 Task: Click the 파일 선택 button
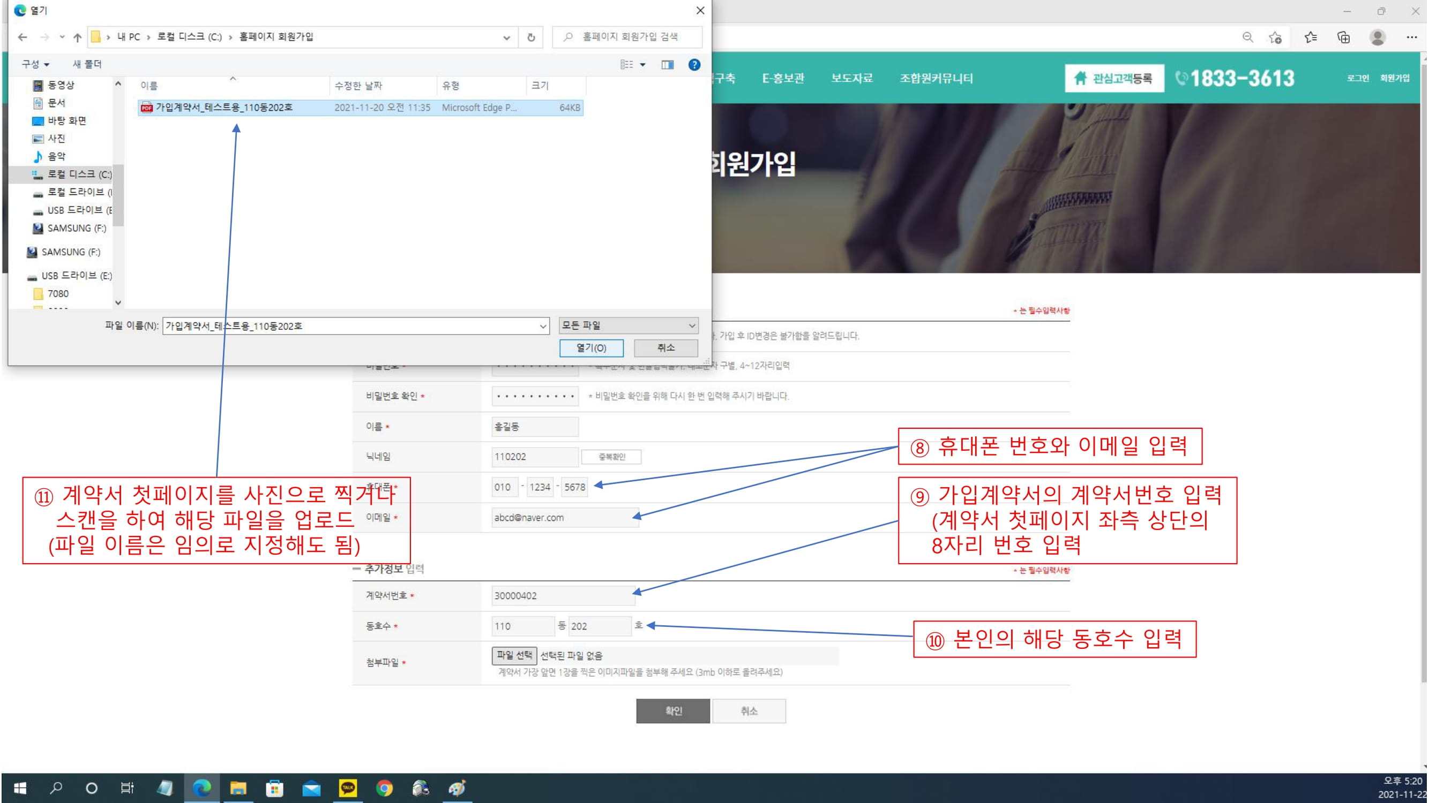coord(514,655)
